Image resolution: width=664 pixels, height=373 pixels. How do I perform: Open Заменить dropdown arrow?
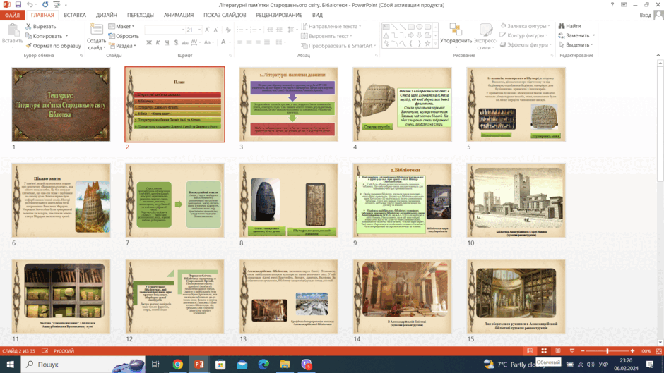593,35
